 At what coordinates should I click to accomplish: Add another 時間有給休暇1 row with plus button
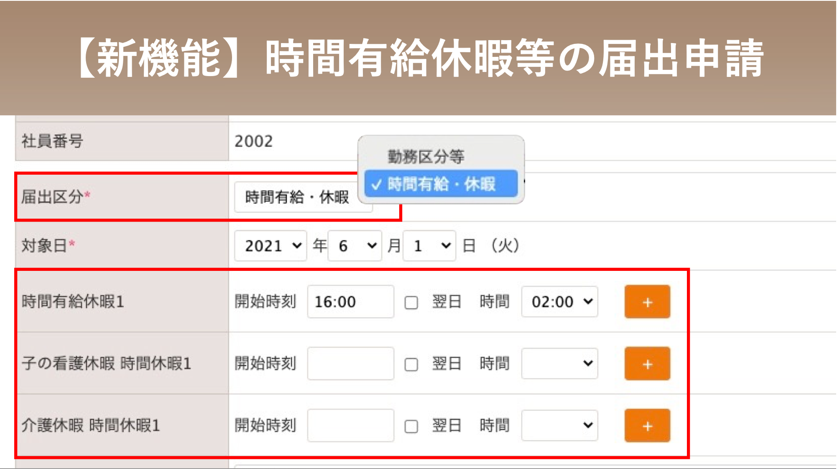647,302
